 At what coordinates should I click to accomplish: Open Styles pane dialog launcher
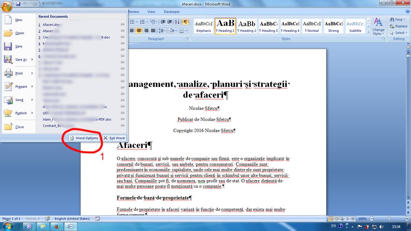click(x=384, y=39)
